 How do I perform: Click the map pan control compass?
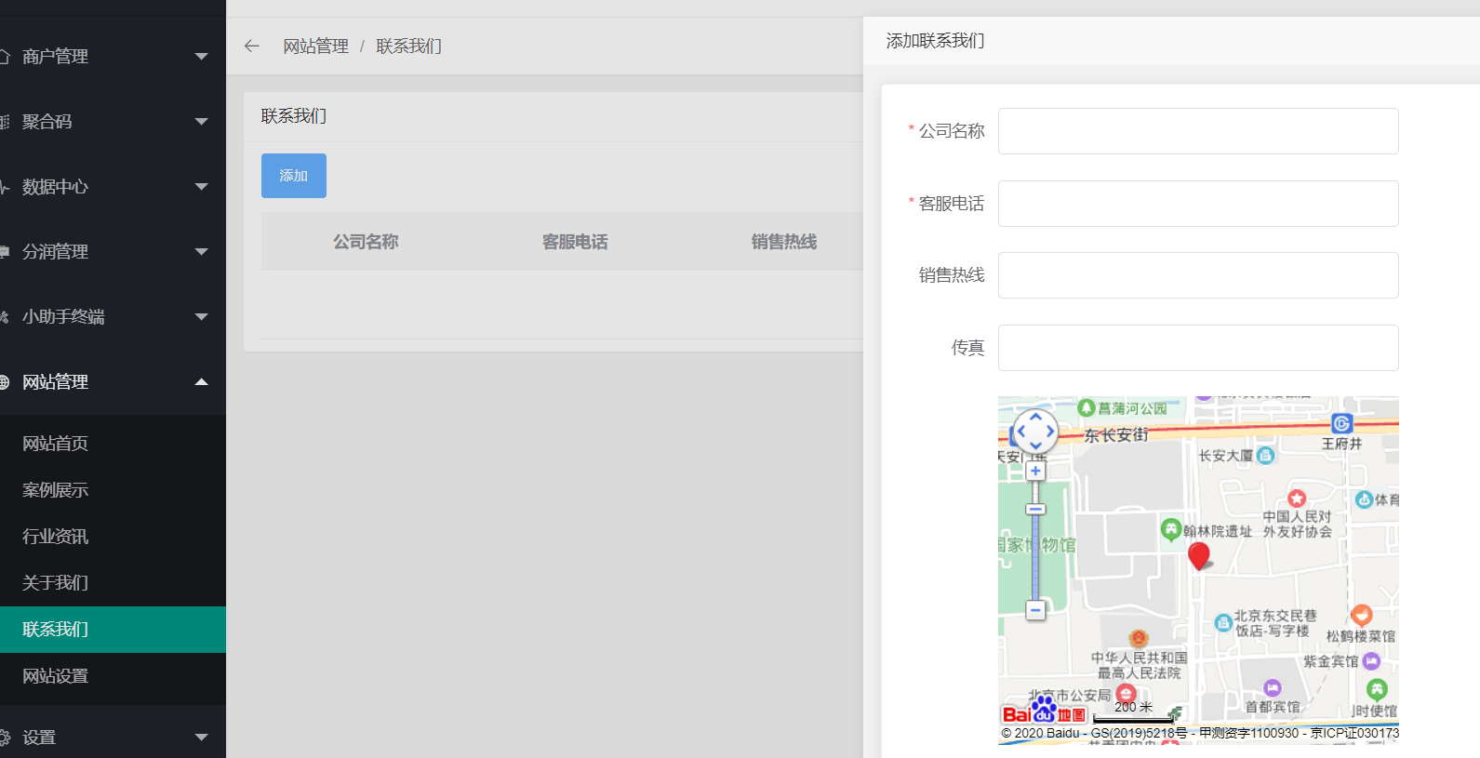click(1035, 432)
